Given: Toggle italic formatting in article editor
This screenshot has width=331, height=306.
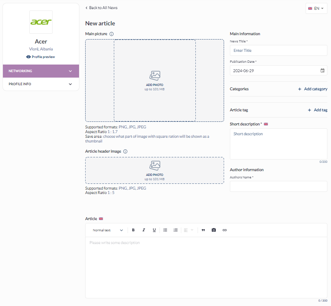Looking at the screenshot, I should pos(144,230).
